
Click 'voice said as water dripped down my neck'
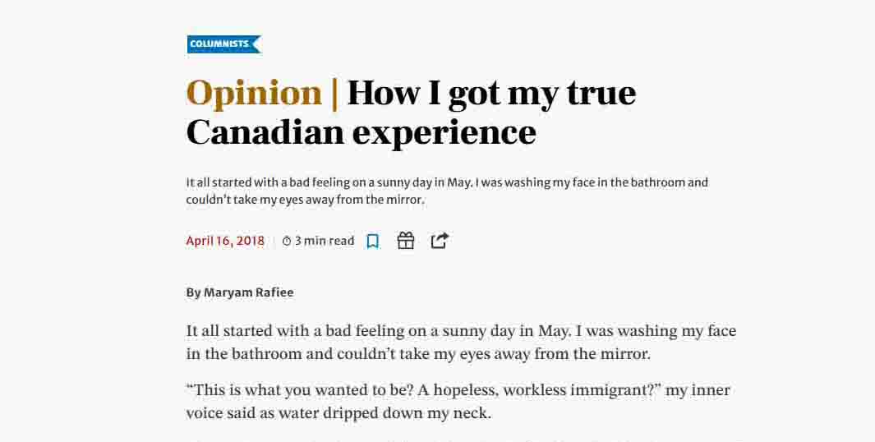(338, 413)
